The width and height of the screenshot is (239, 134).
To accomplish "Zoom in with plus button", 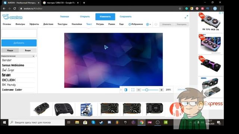I will coord(161,90).
